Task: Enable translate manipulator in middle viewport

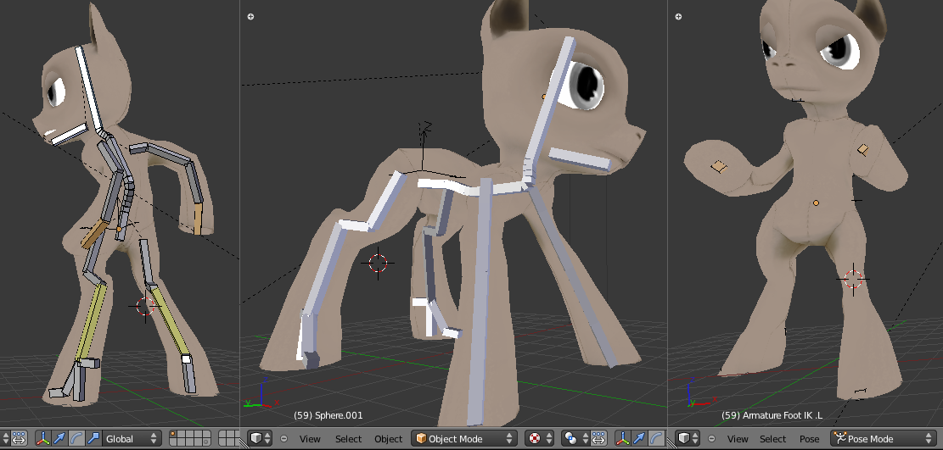Action: (x=638, y=439)
